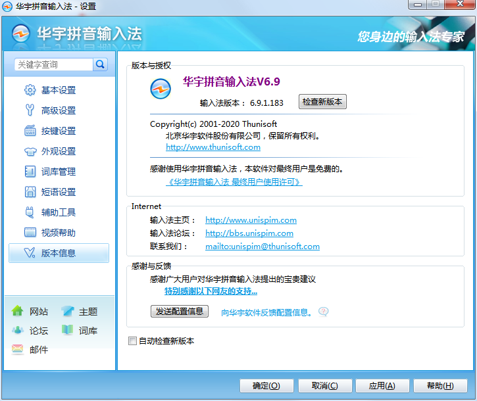Enable 自动检查新版本 checkbox
Screen dimensions: 477x401
[133, 341]
